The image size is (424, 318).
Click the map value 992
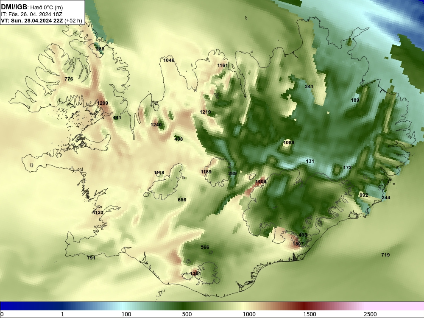[x=364, y=195]
